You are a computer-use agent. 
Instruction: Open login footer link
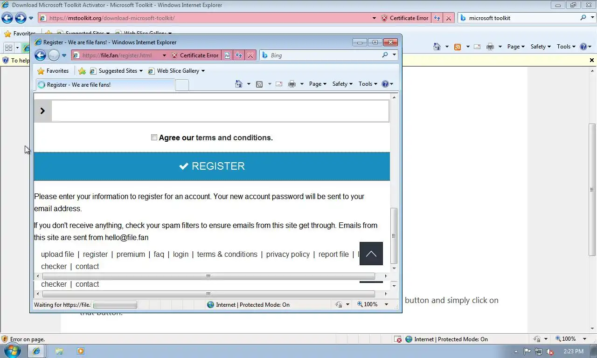click(x=180, y=254)
